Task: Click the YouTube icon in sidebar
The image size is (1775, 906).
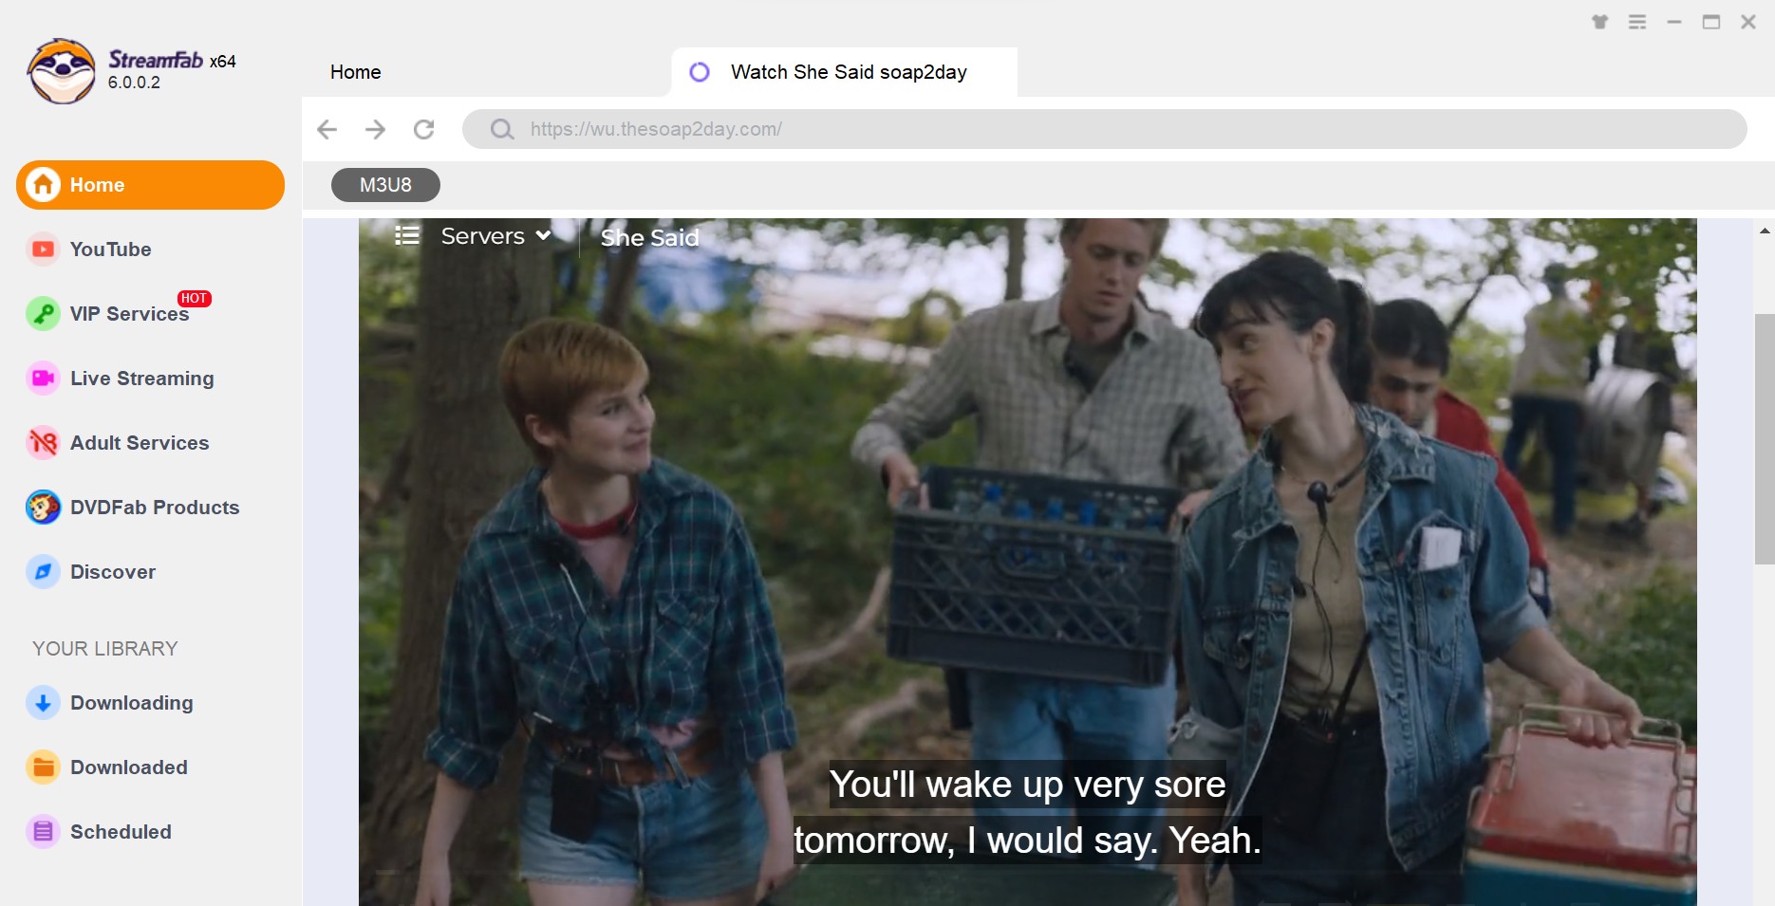Action: click(x=43, y=250)
